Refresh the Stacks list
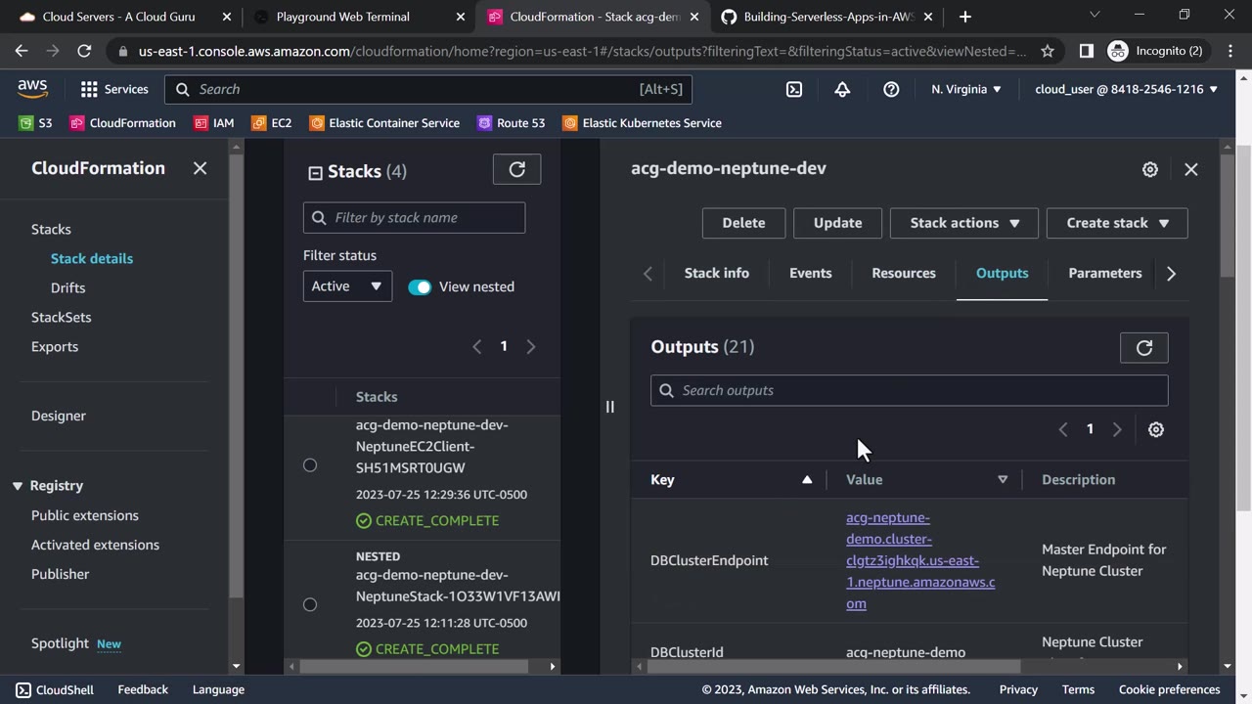 516,169
